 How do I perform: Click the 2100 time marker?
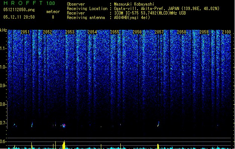[226, 32]
